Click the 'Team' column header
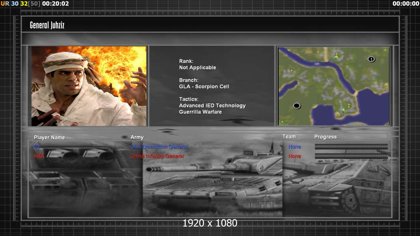The image size is (420, 236). [289, 136]
